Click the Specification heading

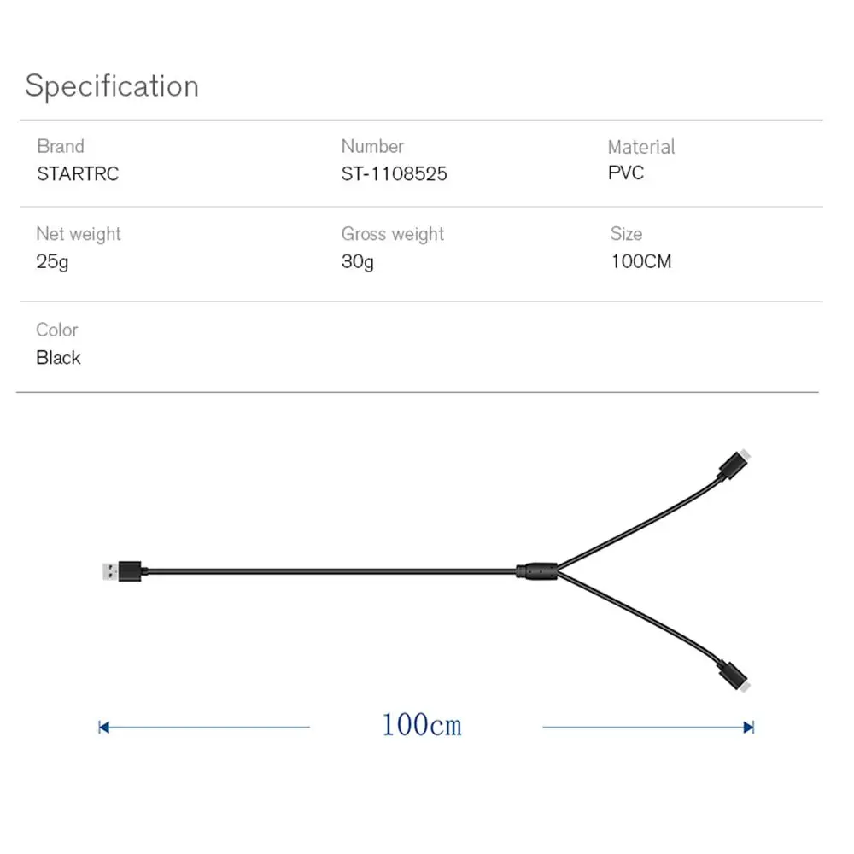pos(112,85)
